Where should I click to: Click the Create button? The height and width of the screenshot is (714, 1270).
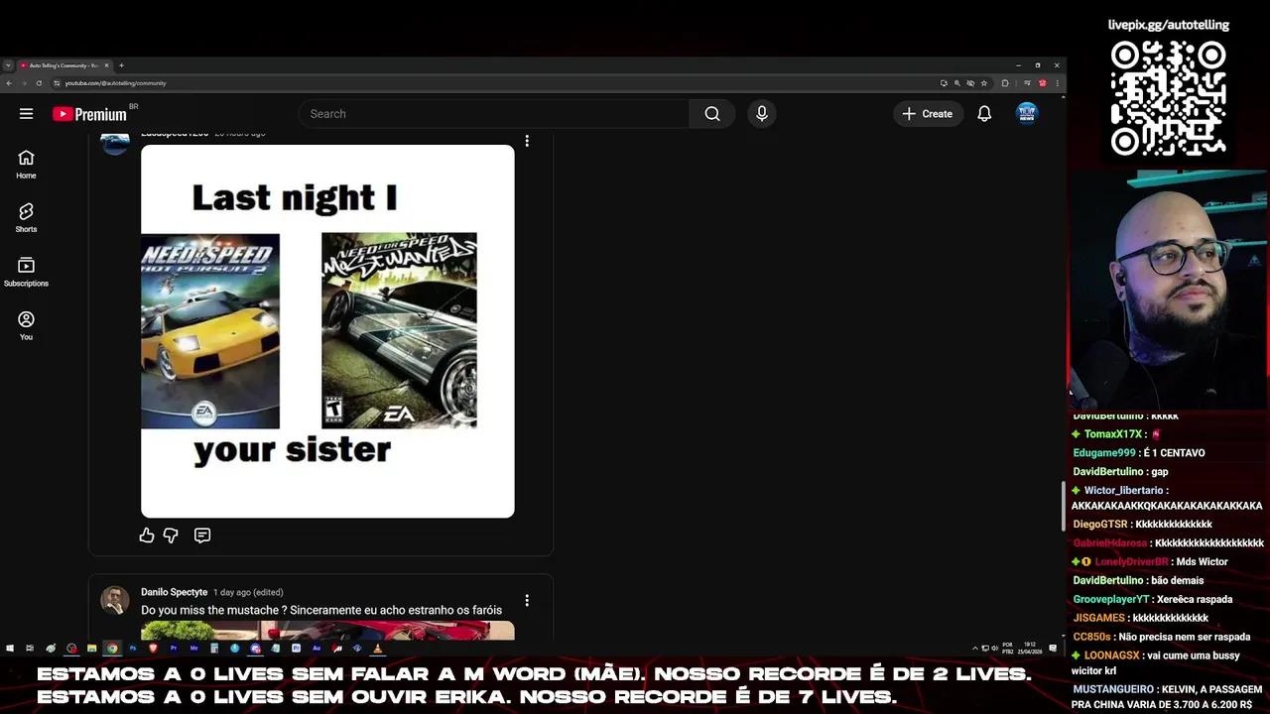click(x=928, y=114)
